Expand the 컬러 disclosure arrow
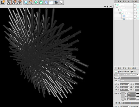139x107 pixels. [x=121, y=93]
